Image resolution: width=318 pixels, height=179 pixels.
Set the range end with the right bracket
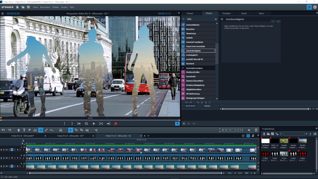point(72,124)
